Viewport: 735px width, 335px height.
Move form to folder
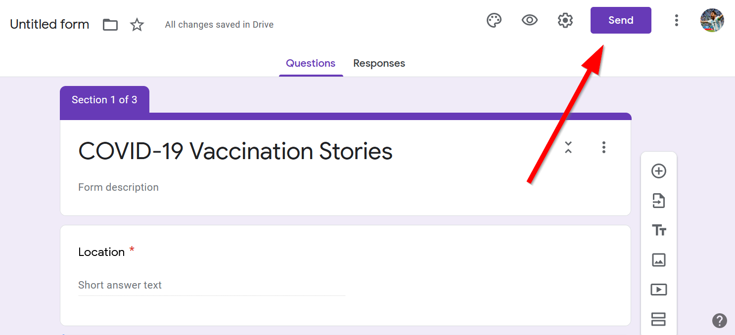coord(110,25)
